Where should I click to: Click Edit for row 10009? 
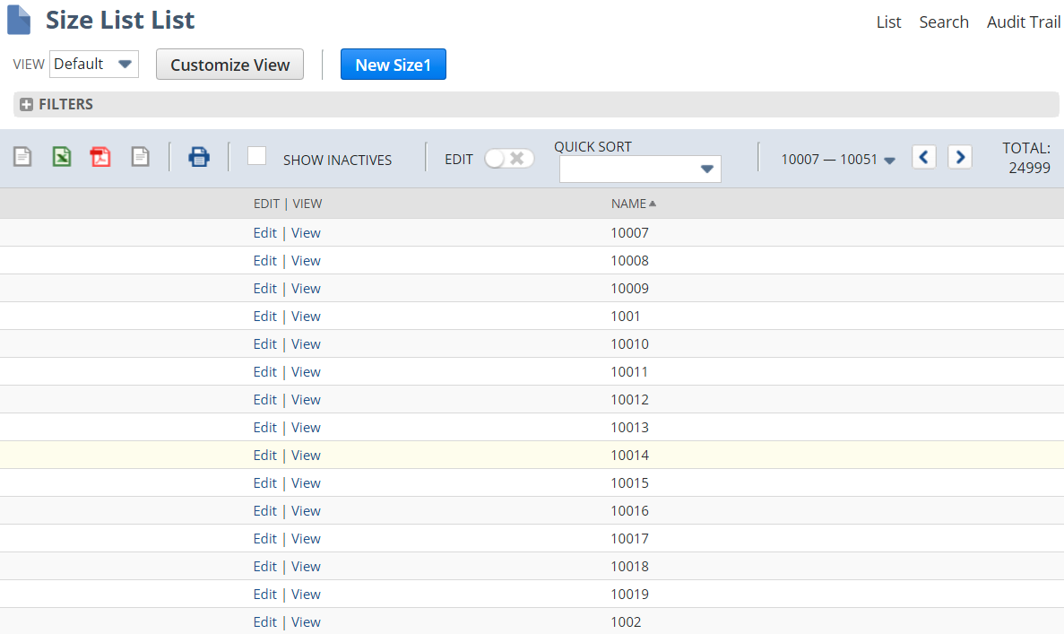(x=264, y=289)
